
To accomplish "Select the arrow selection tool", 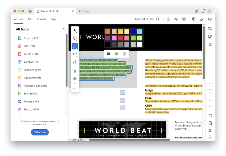I will point(75,30).
